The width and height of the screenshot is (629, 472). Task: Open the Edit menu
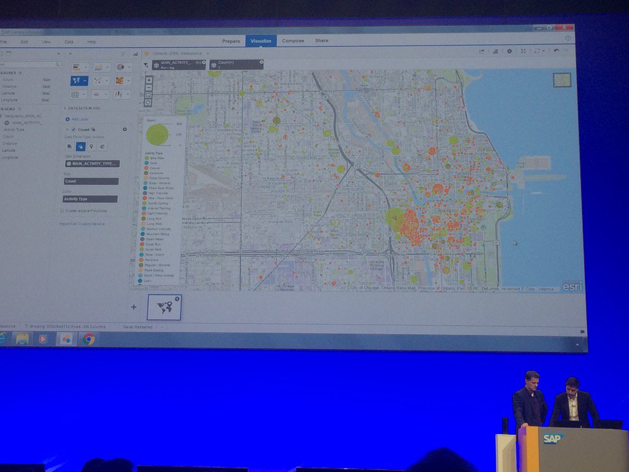[x=24, y=42]
